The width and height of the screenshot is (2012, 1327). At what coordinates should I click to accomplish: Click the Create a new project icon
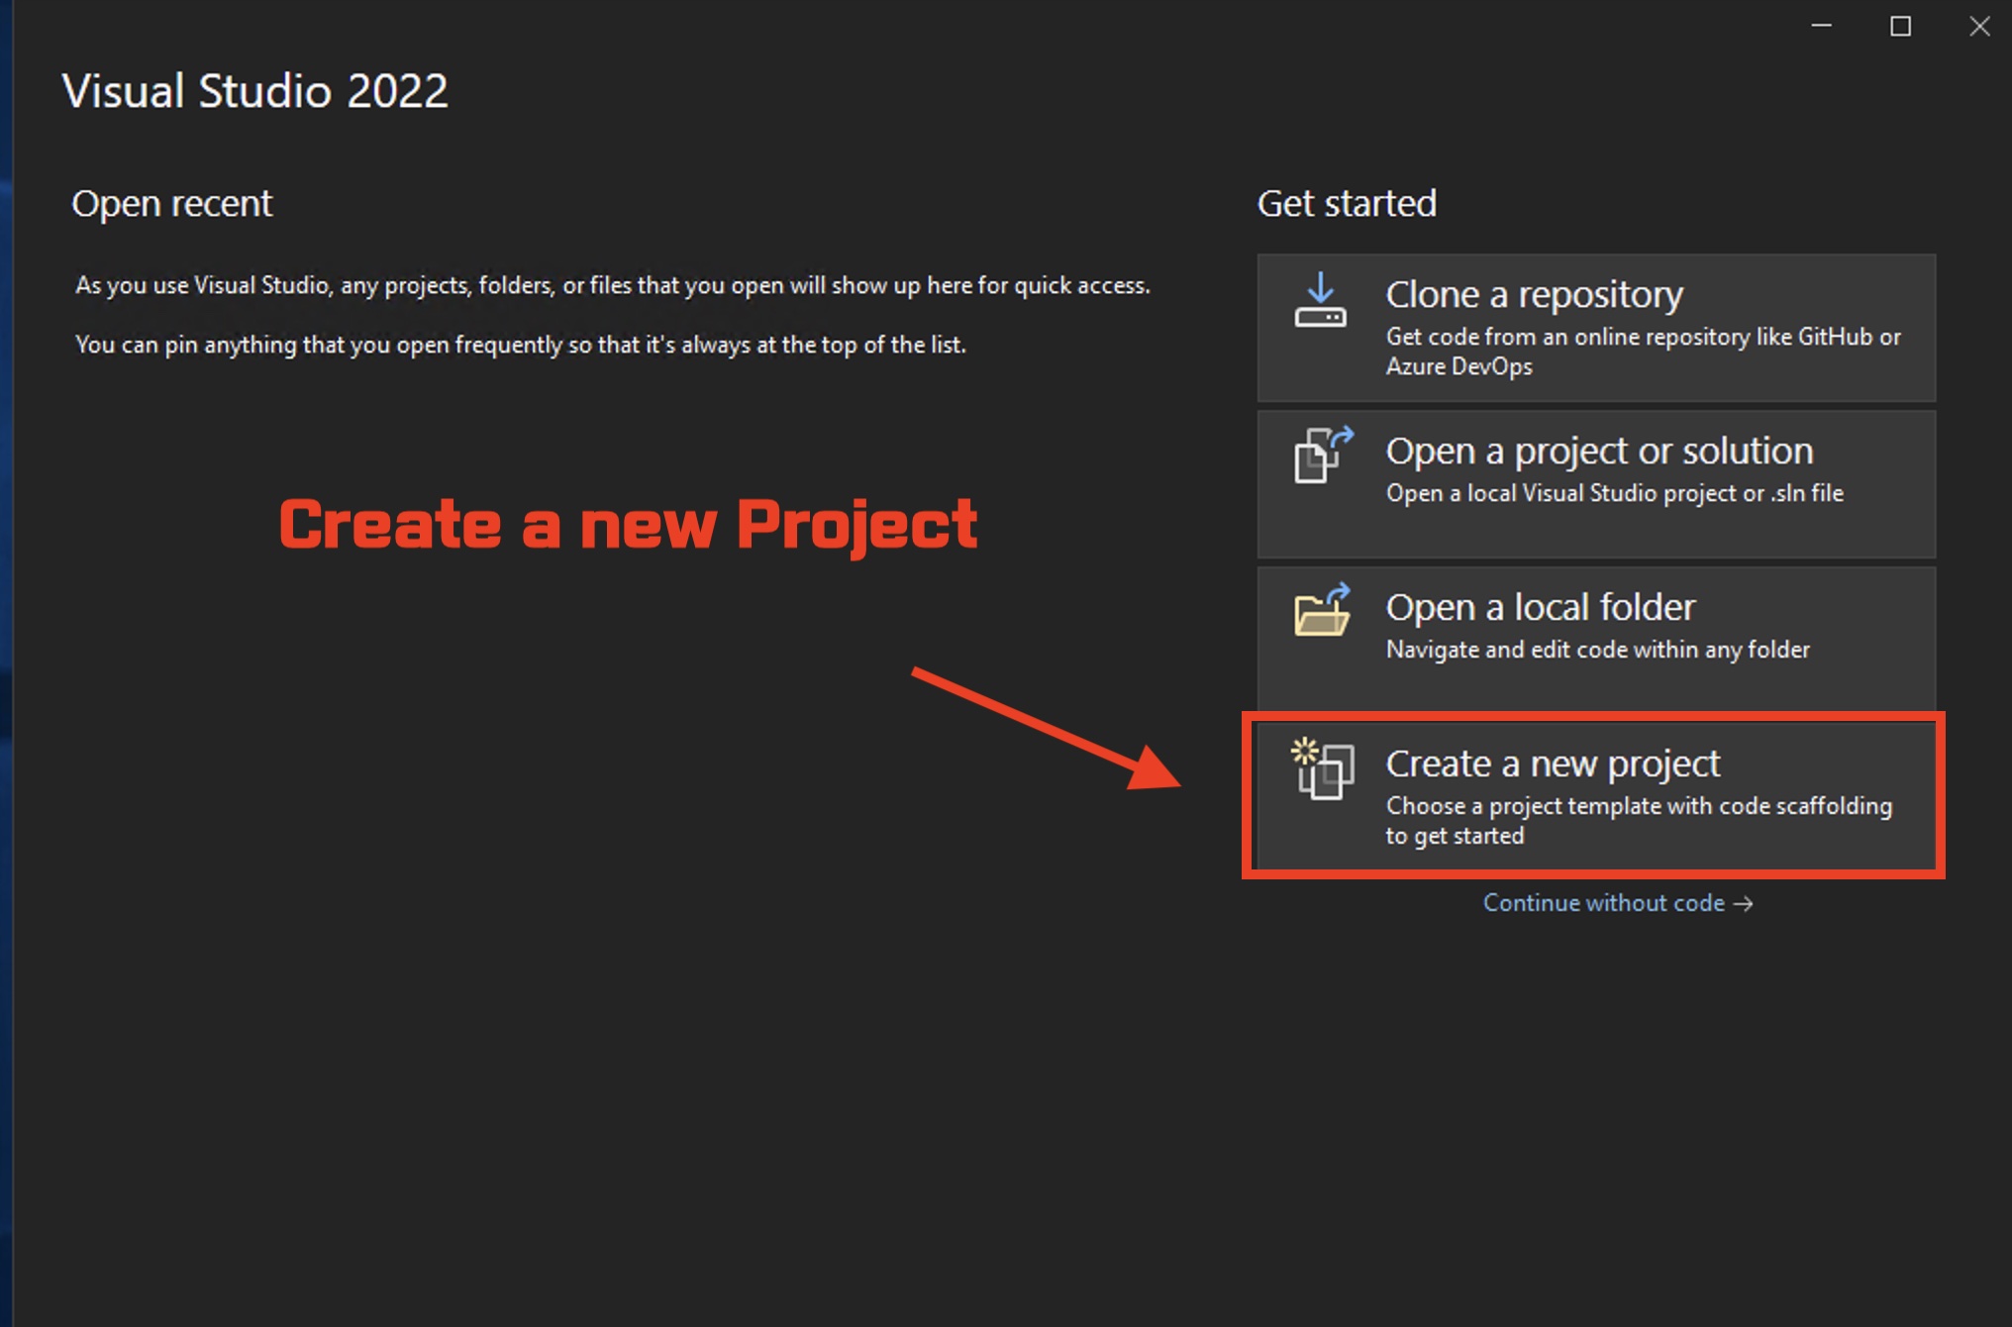(1322, 768)
